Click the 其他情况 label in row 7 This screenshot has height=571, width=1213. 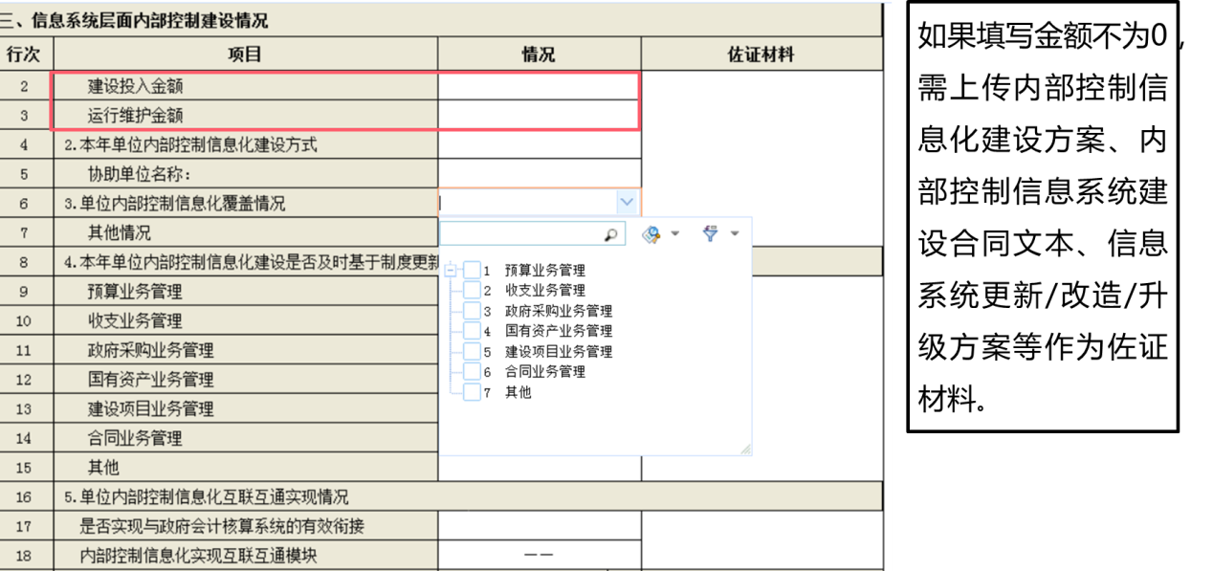pyautogui.click(x=120, y=232)
